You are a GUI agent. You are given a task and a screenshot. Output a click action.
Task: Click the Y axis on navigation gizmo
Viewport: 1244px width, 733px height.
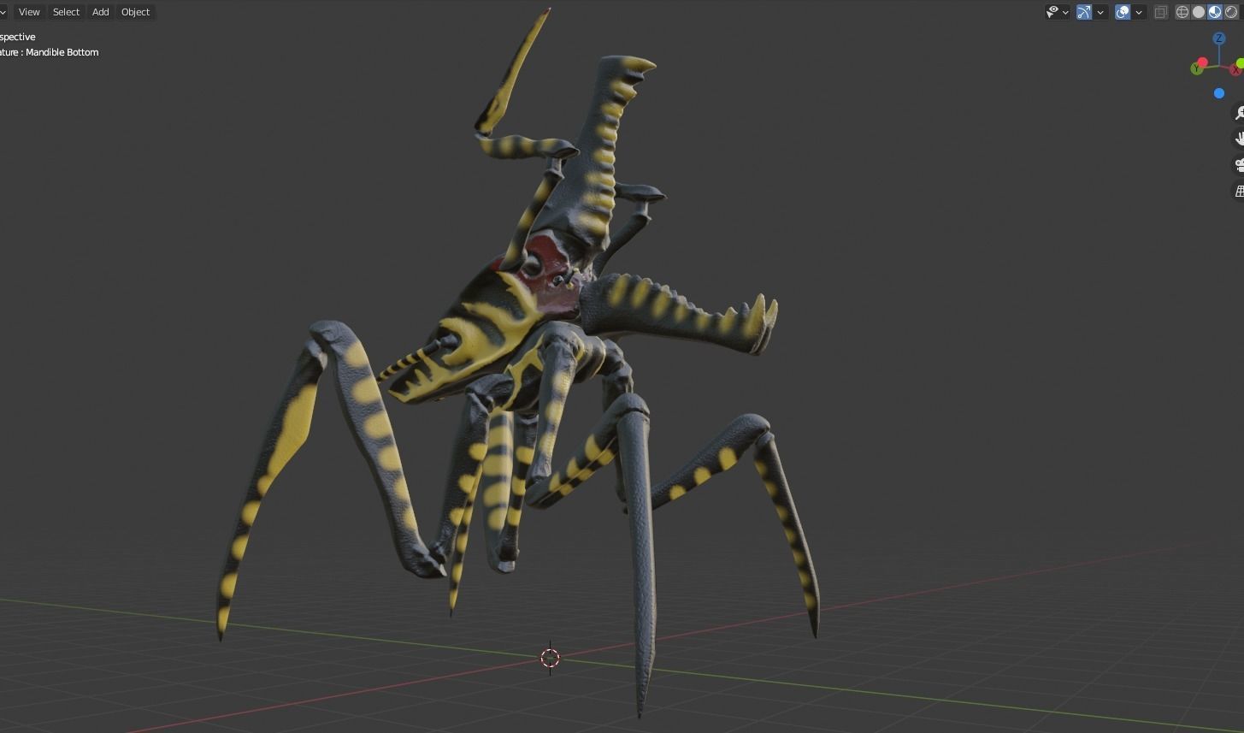1197,69
